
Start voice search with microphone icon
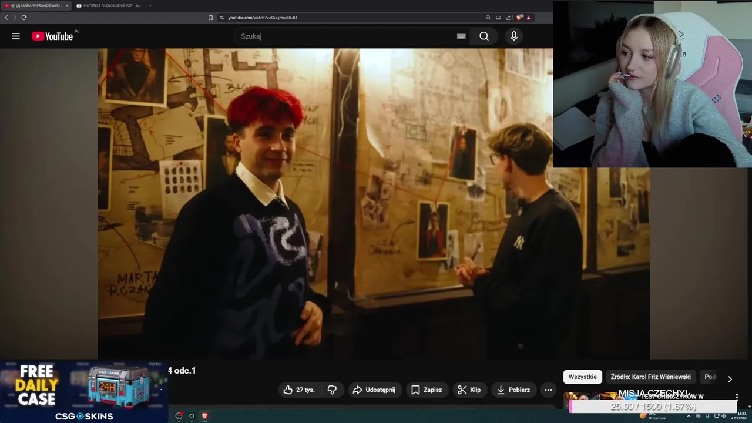tap(514, 36)
